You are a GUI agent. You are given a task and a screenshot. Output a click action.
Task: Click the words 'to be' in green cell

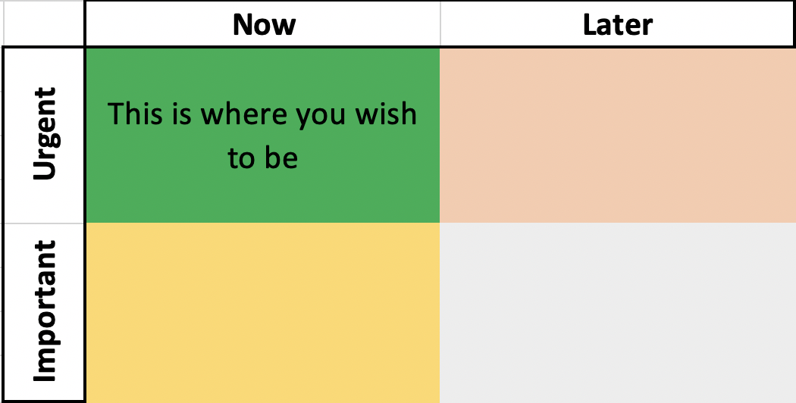click(x=262, y=158)
